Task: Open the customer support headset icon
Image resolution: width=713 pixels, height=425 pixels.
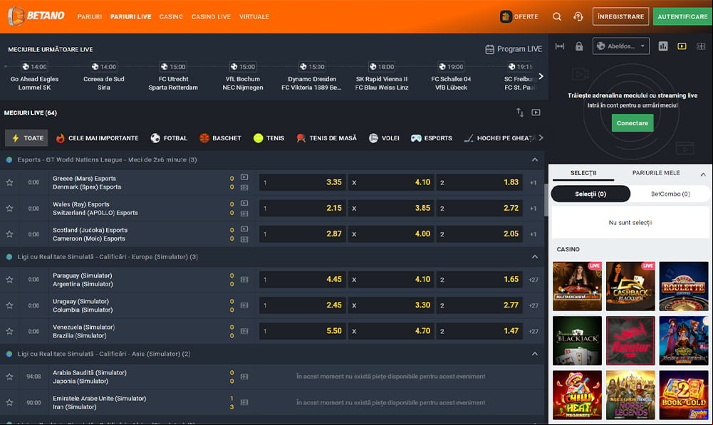Action: click(x=578, y=17)
